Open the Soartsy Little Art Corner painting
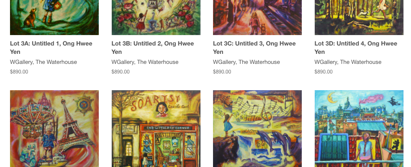This screenshot has width=411, height=167. (x=156, y=129)
